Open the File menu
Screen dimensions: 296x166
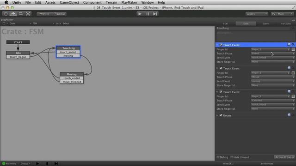[28, 2]
